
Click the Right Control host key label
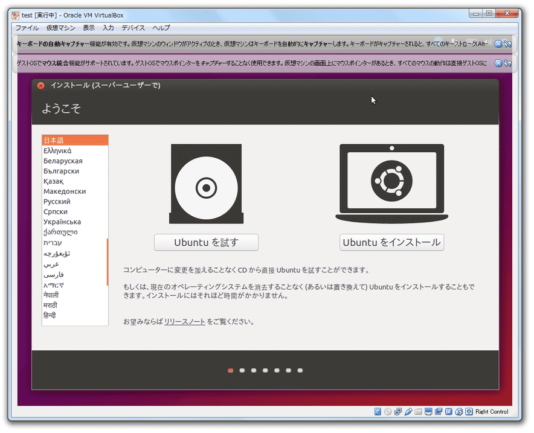[492, 411]
